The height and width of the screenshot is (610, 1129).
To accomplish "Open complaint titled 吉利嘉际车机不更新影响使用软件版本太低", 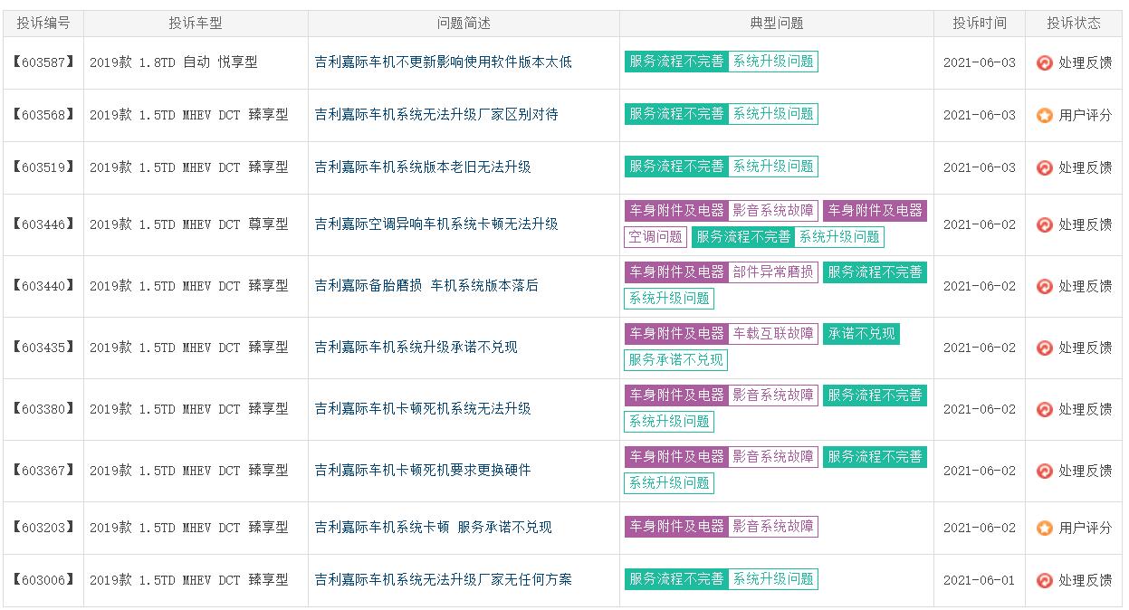I will click(x=443, y=62).
